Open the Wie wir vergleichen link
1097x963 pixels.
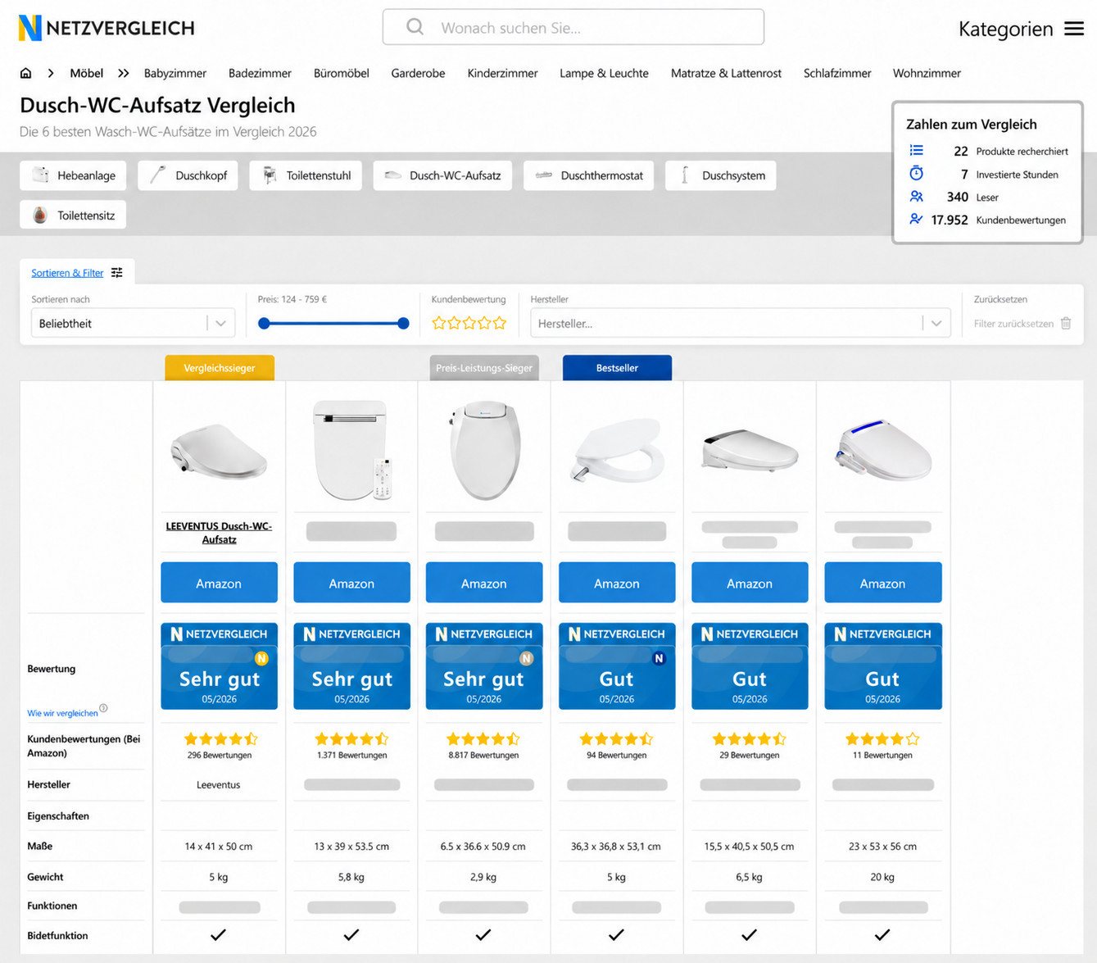62,713
